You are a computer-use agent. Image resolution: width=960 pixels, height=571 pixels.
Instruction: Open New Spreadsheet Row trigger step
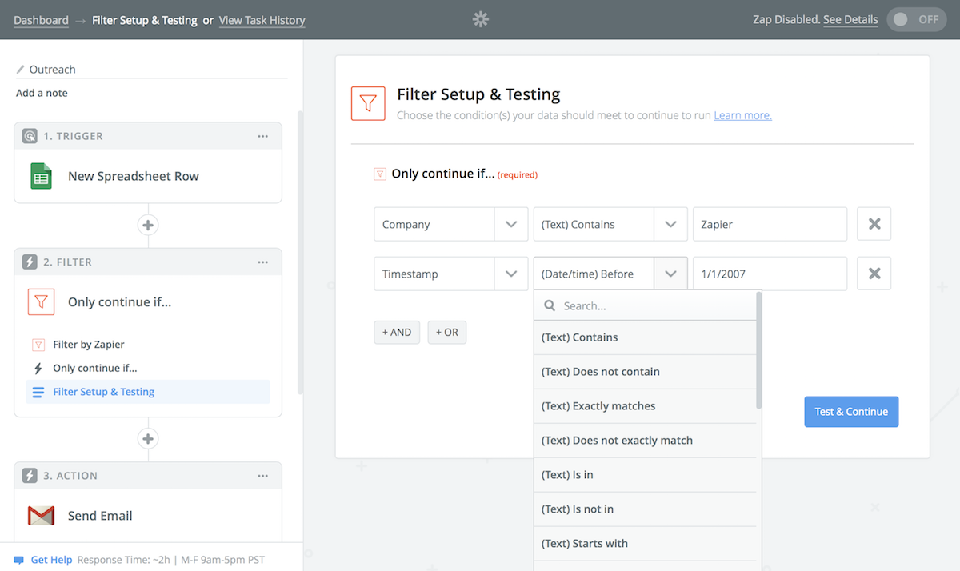click(134, 176)
